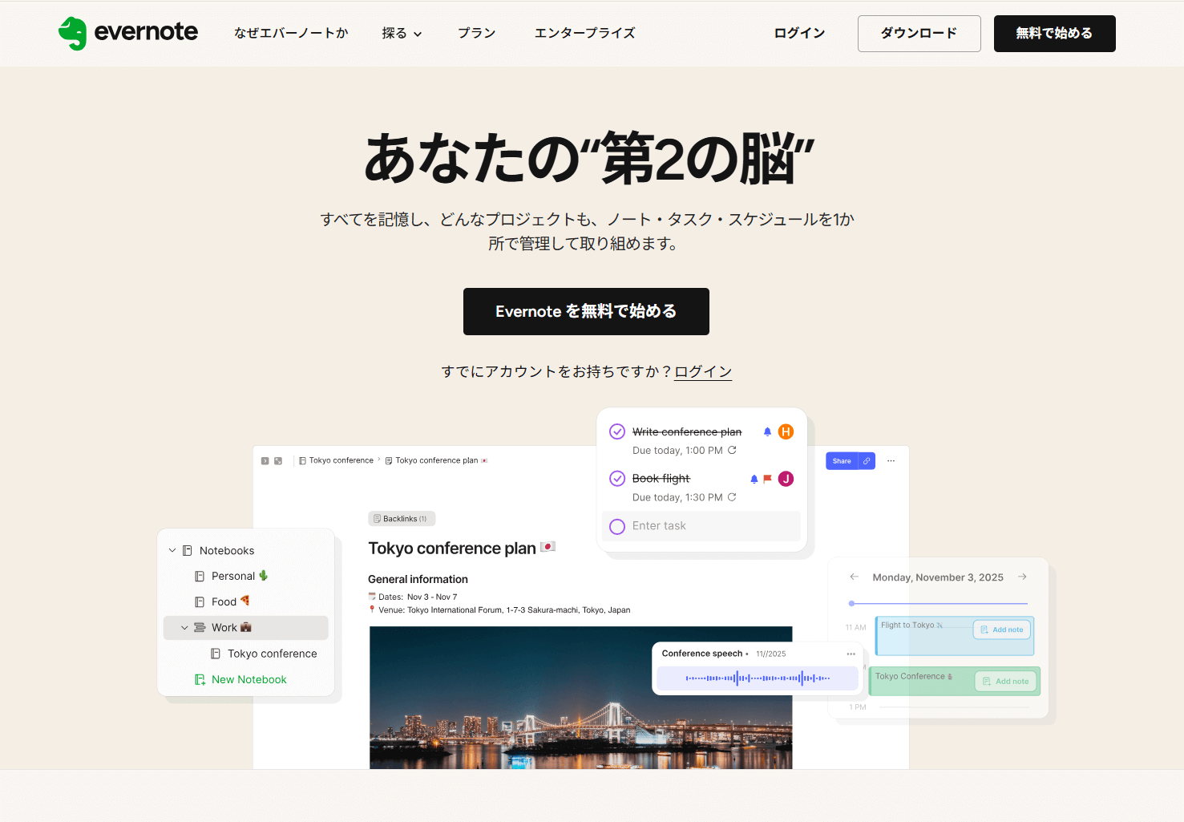Open the link icon beside Share button

click(x=867, y=460)
